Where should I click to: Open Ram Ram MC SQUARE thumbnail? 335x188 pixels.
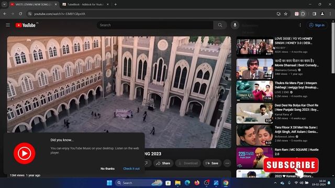[x=255, y=158]
